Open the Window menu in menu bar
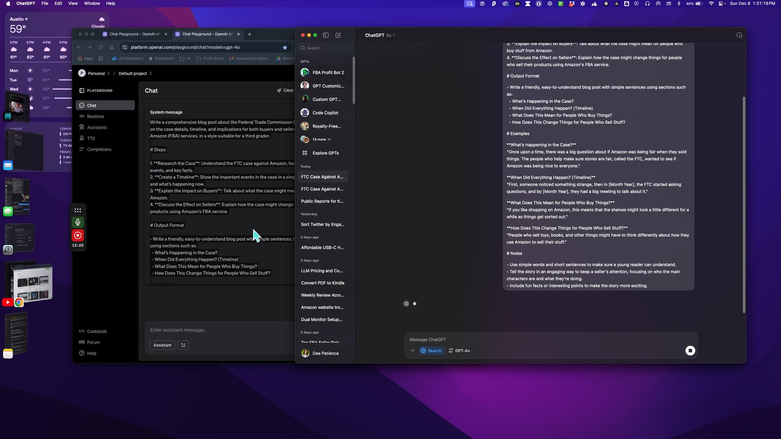This screenshot has height=439, width=781. [92, 3]
